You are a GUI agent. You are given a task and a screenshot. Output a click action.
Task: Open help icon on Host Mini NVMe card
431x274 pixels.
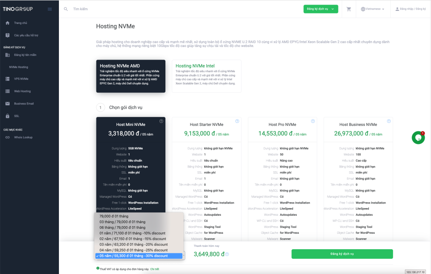pyautogui.click(x=161, y=121)
